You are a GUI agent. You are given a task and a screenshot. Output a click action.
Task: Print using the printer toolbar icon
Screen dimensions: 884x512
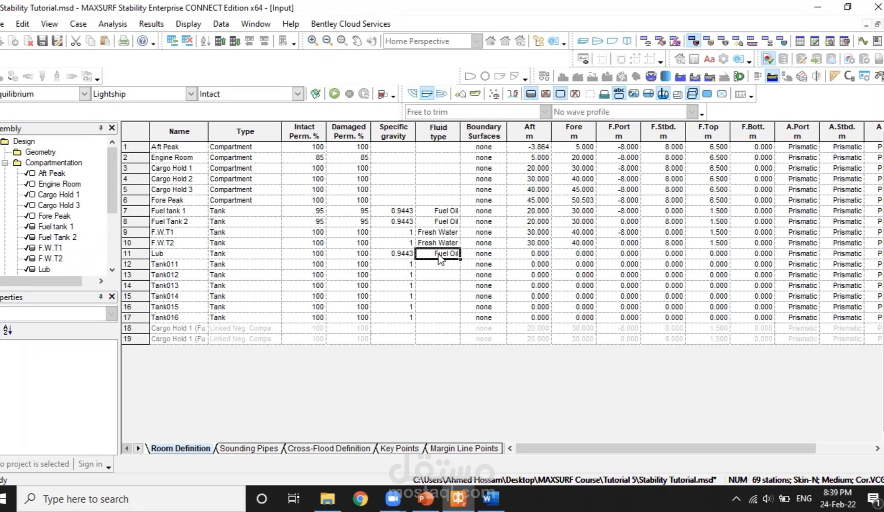pyautogui.click(x=124, y=41)
